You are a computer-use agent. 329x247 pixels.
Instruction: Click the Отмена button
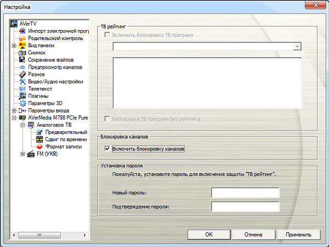[x=253, y=234]
